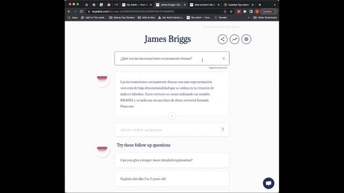The height and width of the screenshot is (193, 344).
Task: Click the question mark in follow-up box
Action: pos(223,130)
